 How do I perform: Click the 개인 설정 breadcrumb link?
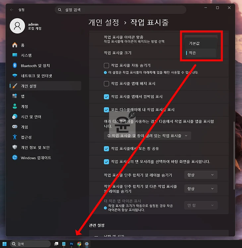tap(104, 23)
